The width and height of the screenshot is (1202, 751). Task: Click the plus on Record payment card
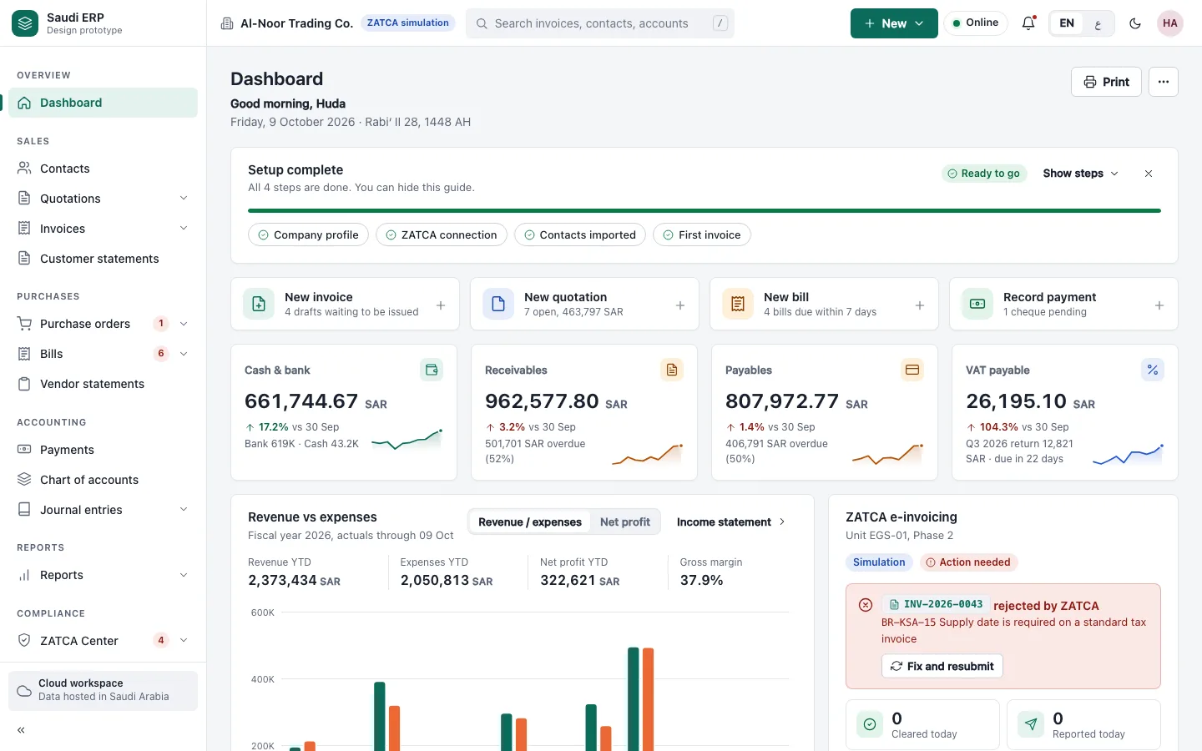(1159, 305)
